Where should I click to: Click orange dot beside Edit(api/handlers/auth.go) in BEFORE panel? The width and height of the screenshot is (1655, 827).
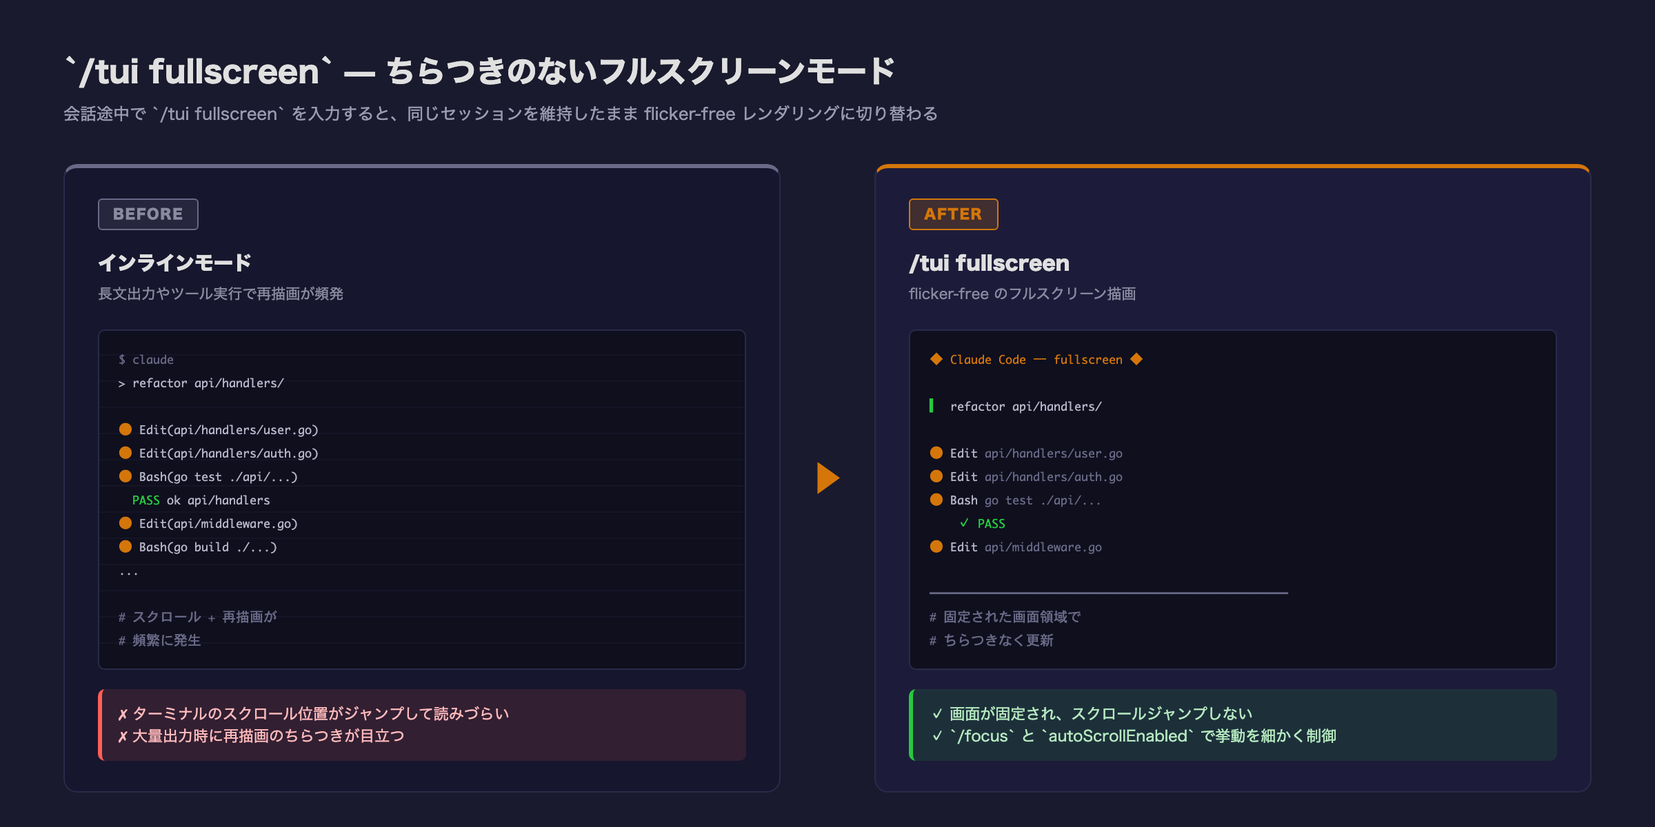coord(126,453)
